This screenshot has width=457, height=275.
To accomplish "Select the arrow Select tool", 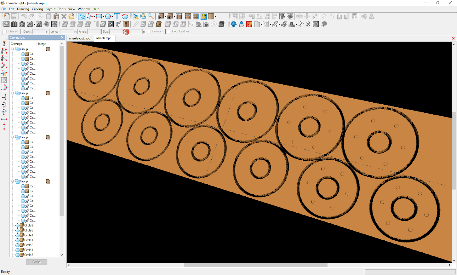I will point(82,16).
